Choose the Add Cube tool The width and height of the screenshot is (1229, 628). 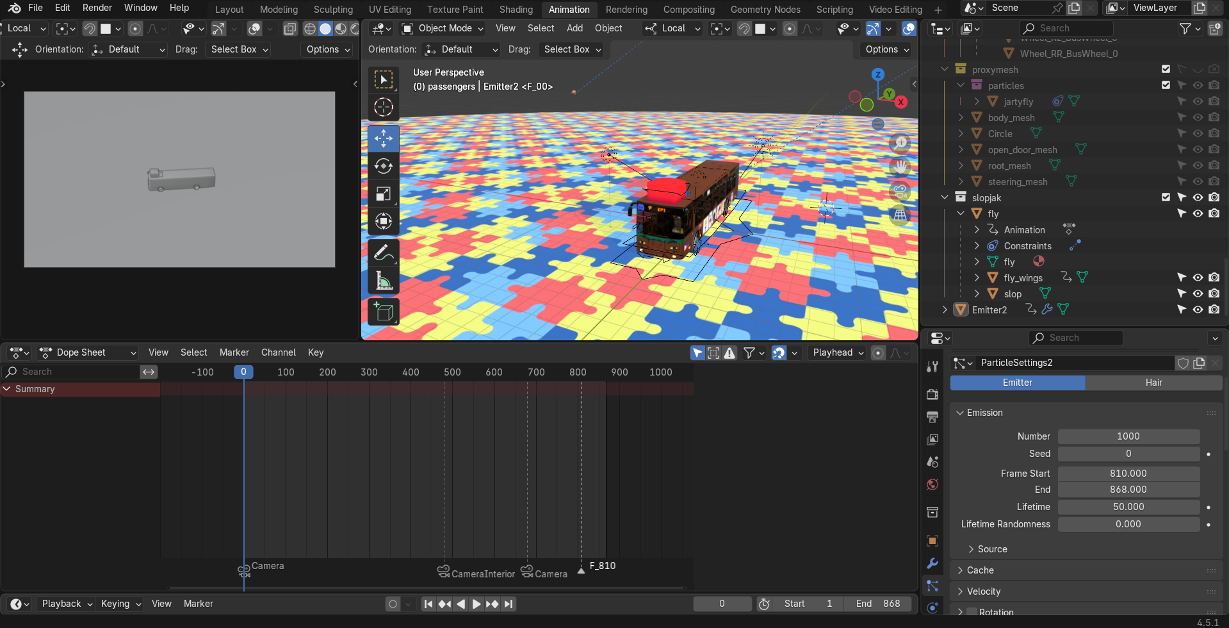(383, 312)
